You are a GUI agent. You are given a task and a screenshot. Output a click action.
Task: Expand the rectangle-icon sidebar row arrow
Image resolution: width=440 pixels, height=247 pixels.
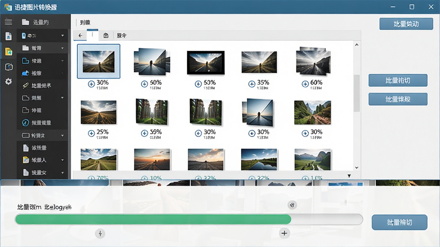coord(62,136)
